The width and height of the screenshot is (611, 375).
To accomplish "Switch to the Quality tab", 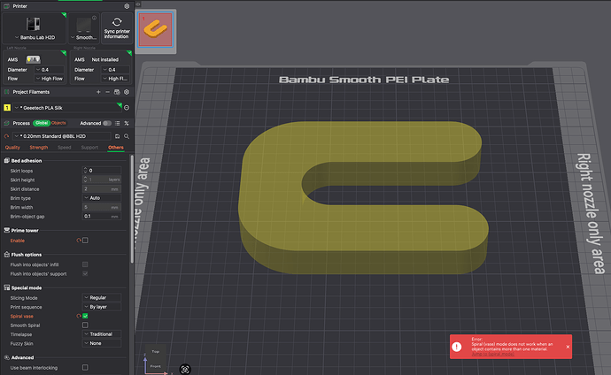I will (12, 148).
